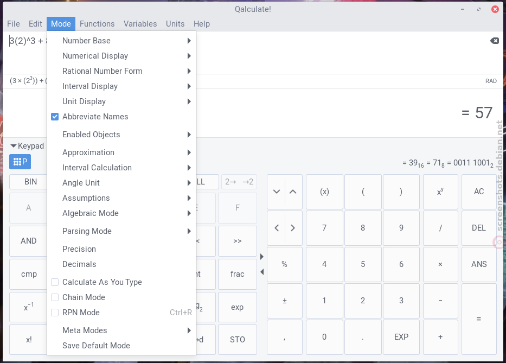Open the Number Base submenu

point(121,41)
